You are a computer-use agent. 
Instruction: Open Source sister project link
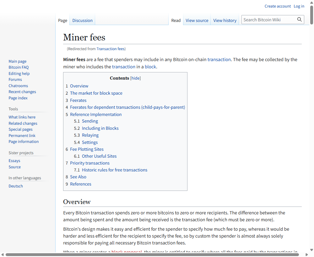click(15, 167)
